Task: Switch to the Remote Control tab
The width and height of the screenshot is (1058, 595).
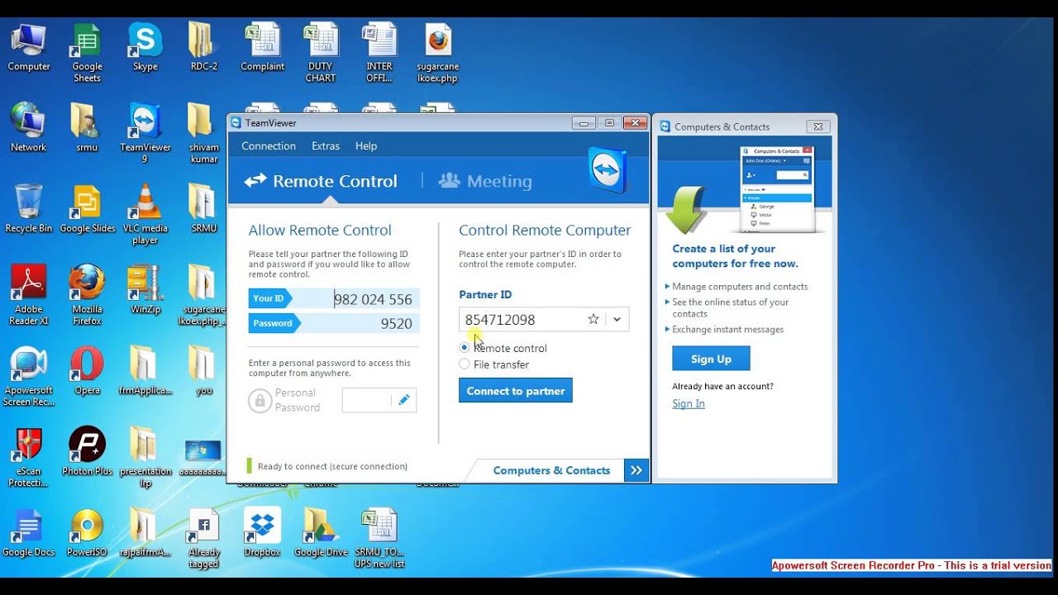Action: pyautogui.click(x=321, y=181)
